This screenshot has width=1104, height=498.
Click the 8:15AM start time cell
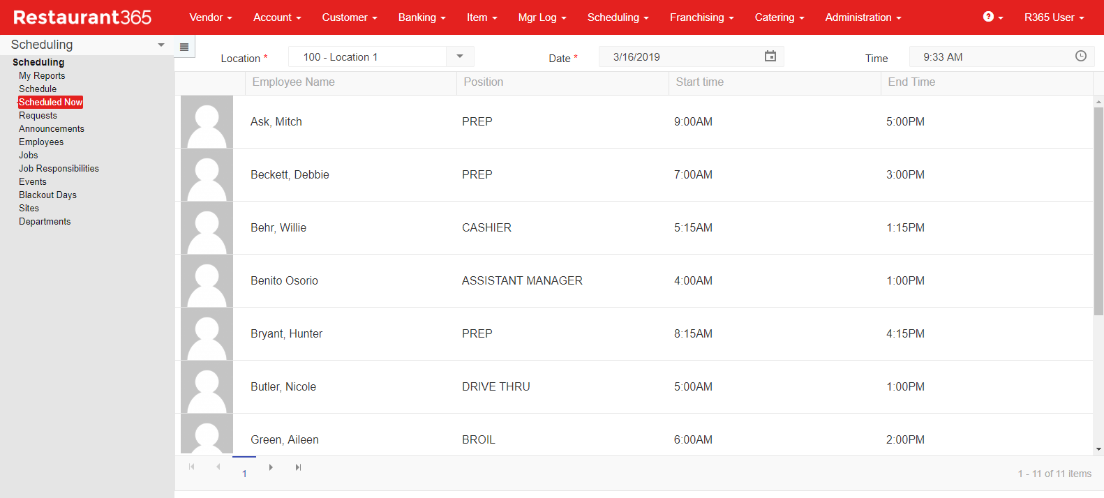click(693, 334)
